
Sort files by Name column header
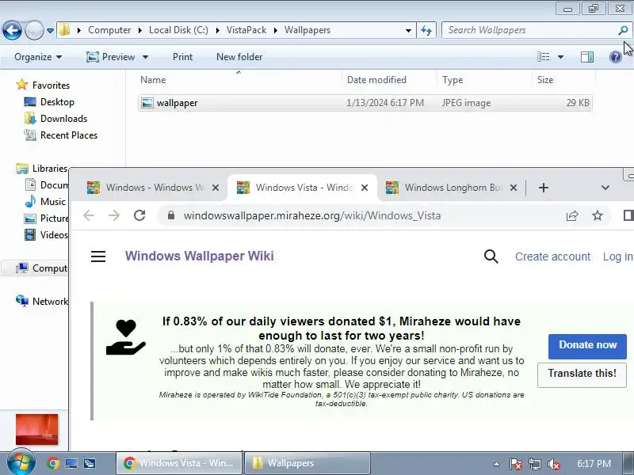[x=239, y=80]
